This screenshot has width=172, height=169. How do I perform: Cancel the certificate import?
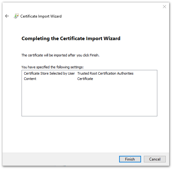pos(155,159)
